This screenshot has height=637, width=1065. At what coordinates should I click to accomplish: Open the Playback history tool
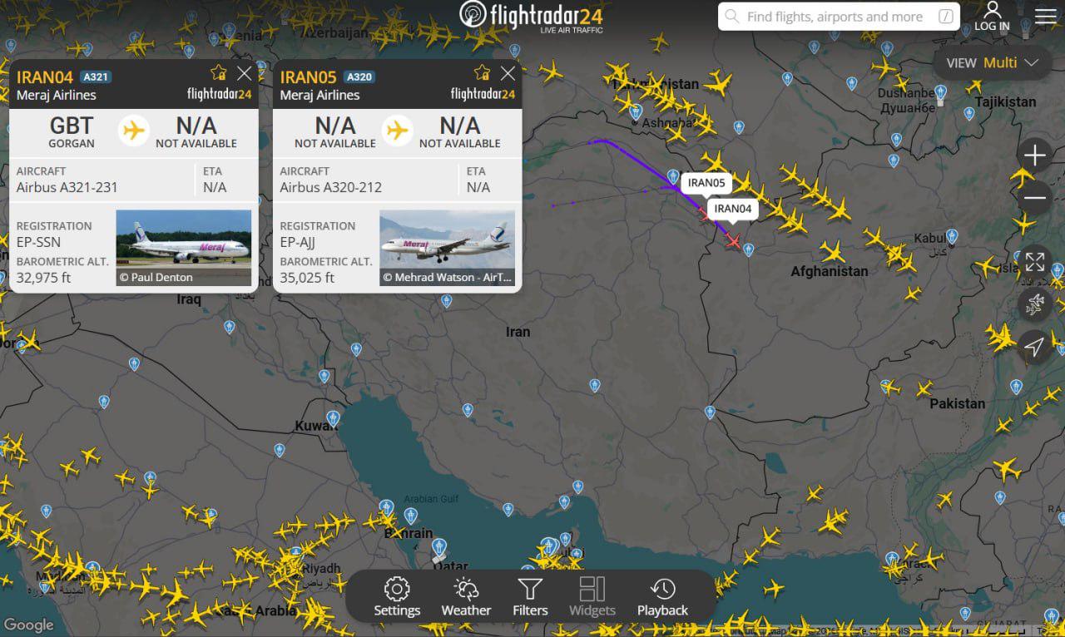[x=662, y=597]
